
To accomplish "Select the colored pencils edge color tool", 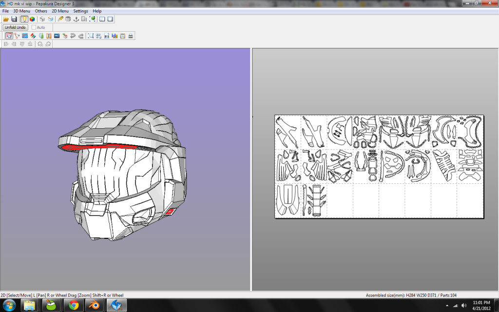I will click(x=33, y=36).
